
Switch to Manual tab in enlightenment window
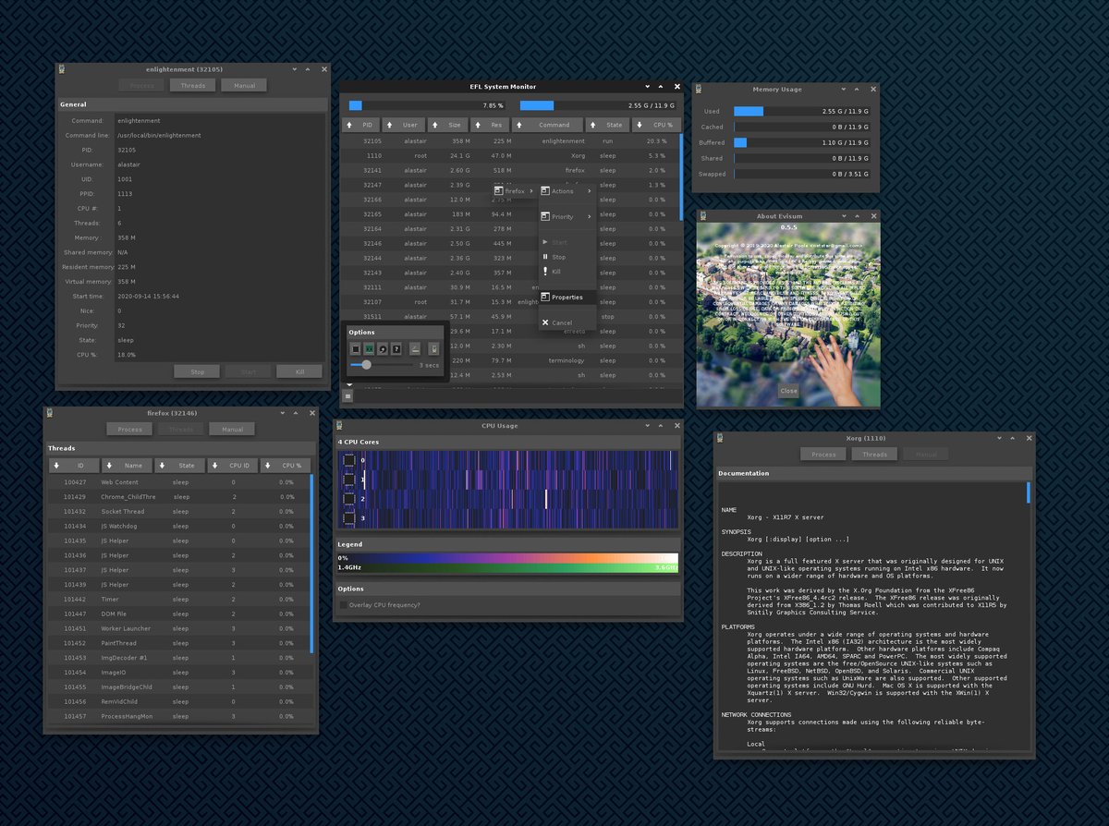pos(244,85)
